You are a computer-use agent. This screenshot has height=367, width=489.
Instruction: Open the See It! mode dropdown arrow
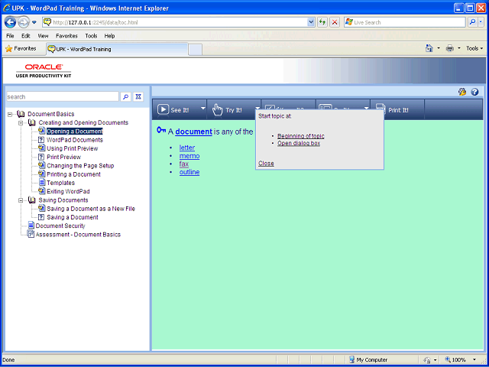click(x=203, y=109)
